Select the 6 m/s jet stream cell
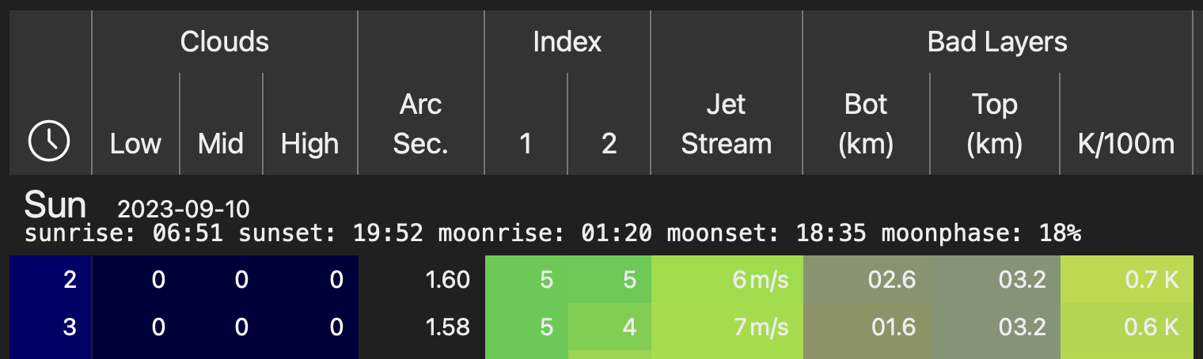This screenshot has height=359, width=1203. click(x=727, y=279)
